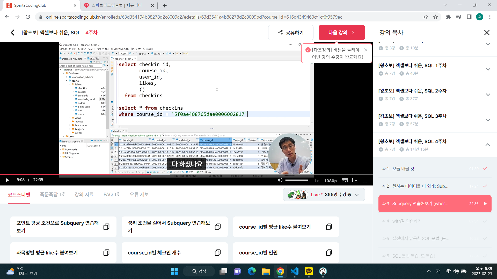497x279 pixels.
Task: Open Chrome three-dot menu
Action: (x=490, y=17)
